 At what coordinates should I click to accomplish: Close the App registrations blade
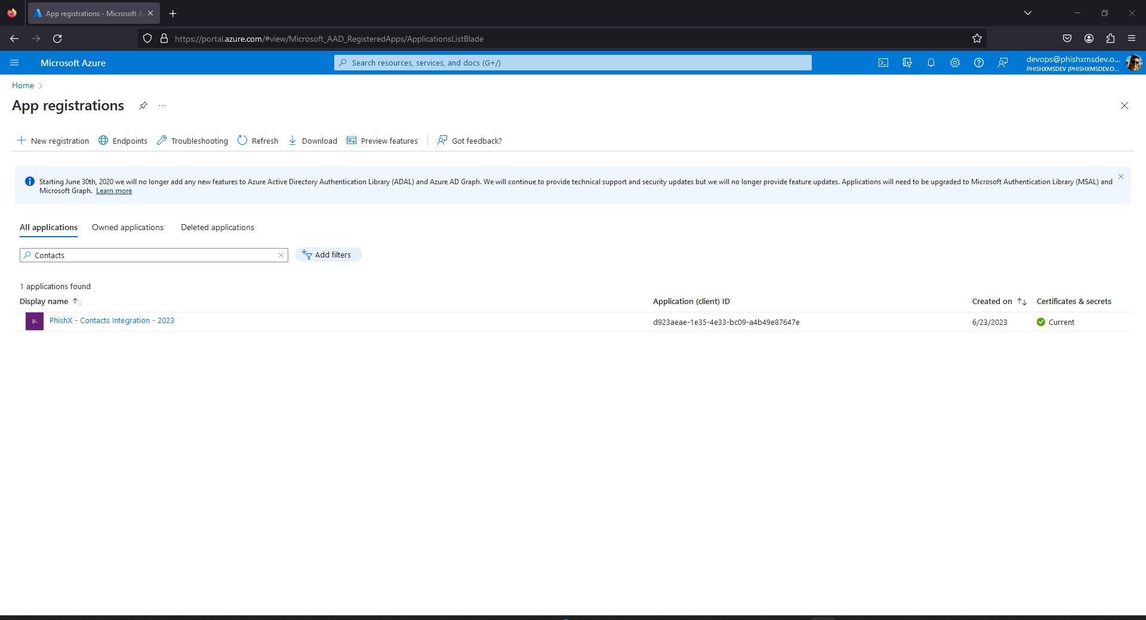point(1125,106)
